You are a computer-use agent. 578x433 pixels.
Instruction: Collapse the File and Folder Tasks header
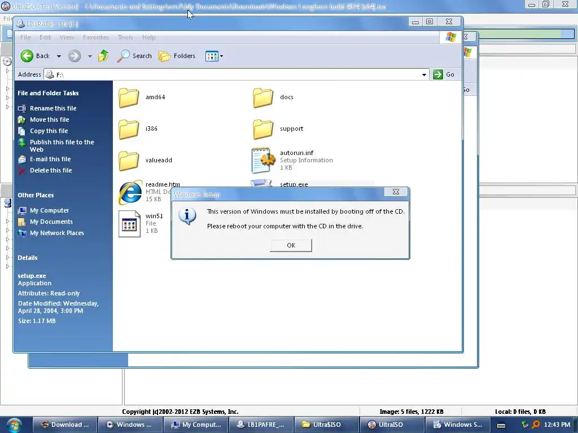click(48, 93)
